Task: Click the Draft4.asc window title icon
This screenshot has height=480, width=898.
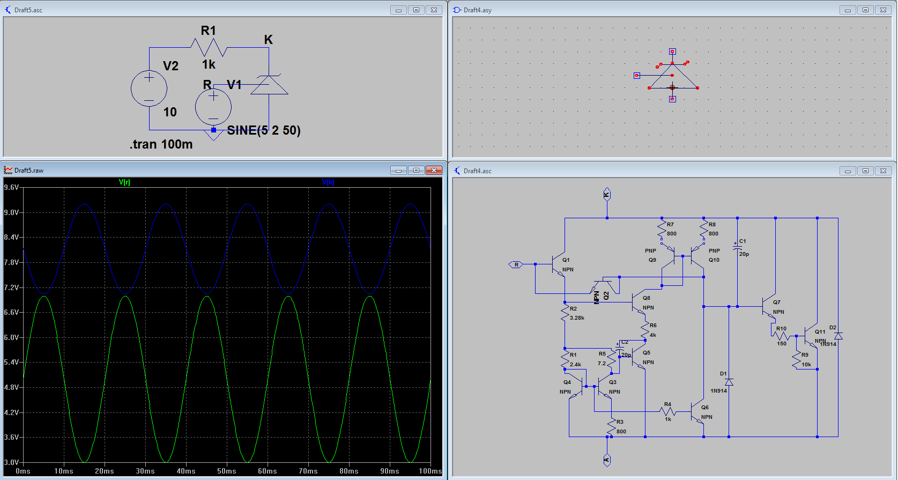Action: pos(457,171)
